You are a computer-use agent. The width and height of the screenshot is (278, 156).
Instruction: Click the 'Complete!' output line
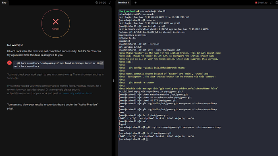[124, 41]
